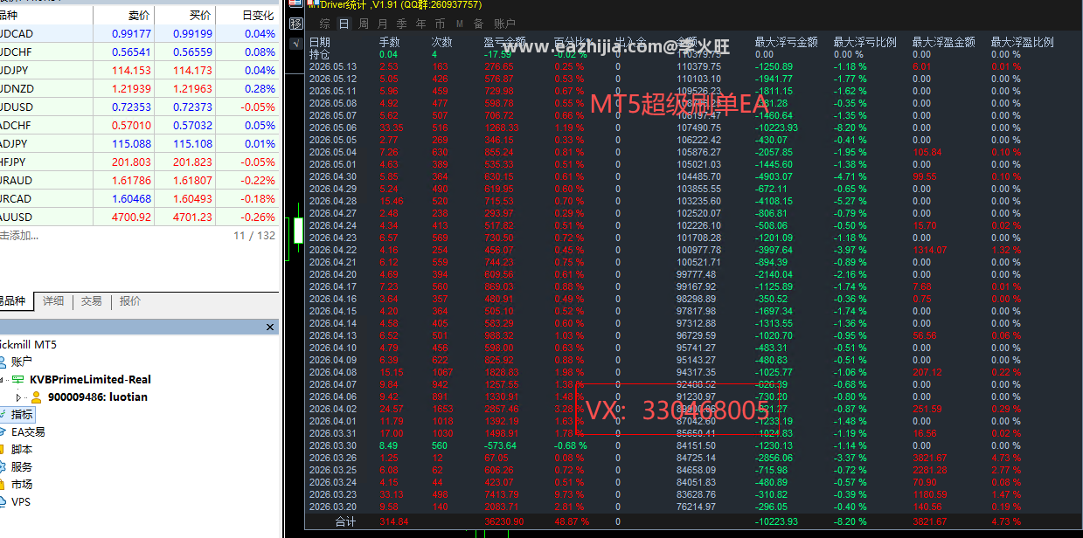
Task: Select the ADCHF symbol row
Action: tap(140, 125)
